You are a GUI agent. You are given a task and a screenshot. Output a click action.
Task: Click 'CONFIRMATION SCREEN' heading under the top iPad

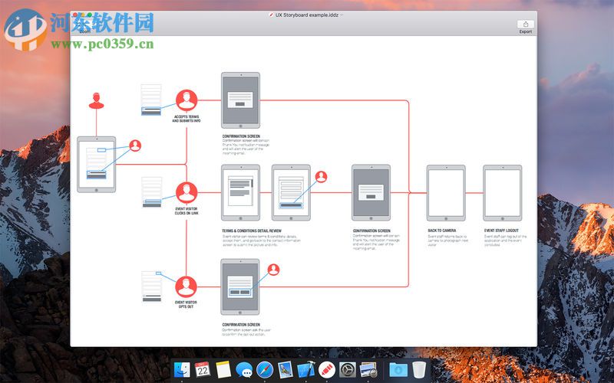(x=241, y=136)
